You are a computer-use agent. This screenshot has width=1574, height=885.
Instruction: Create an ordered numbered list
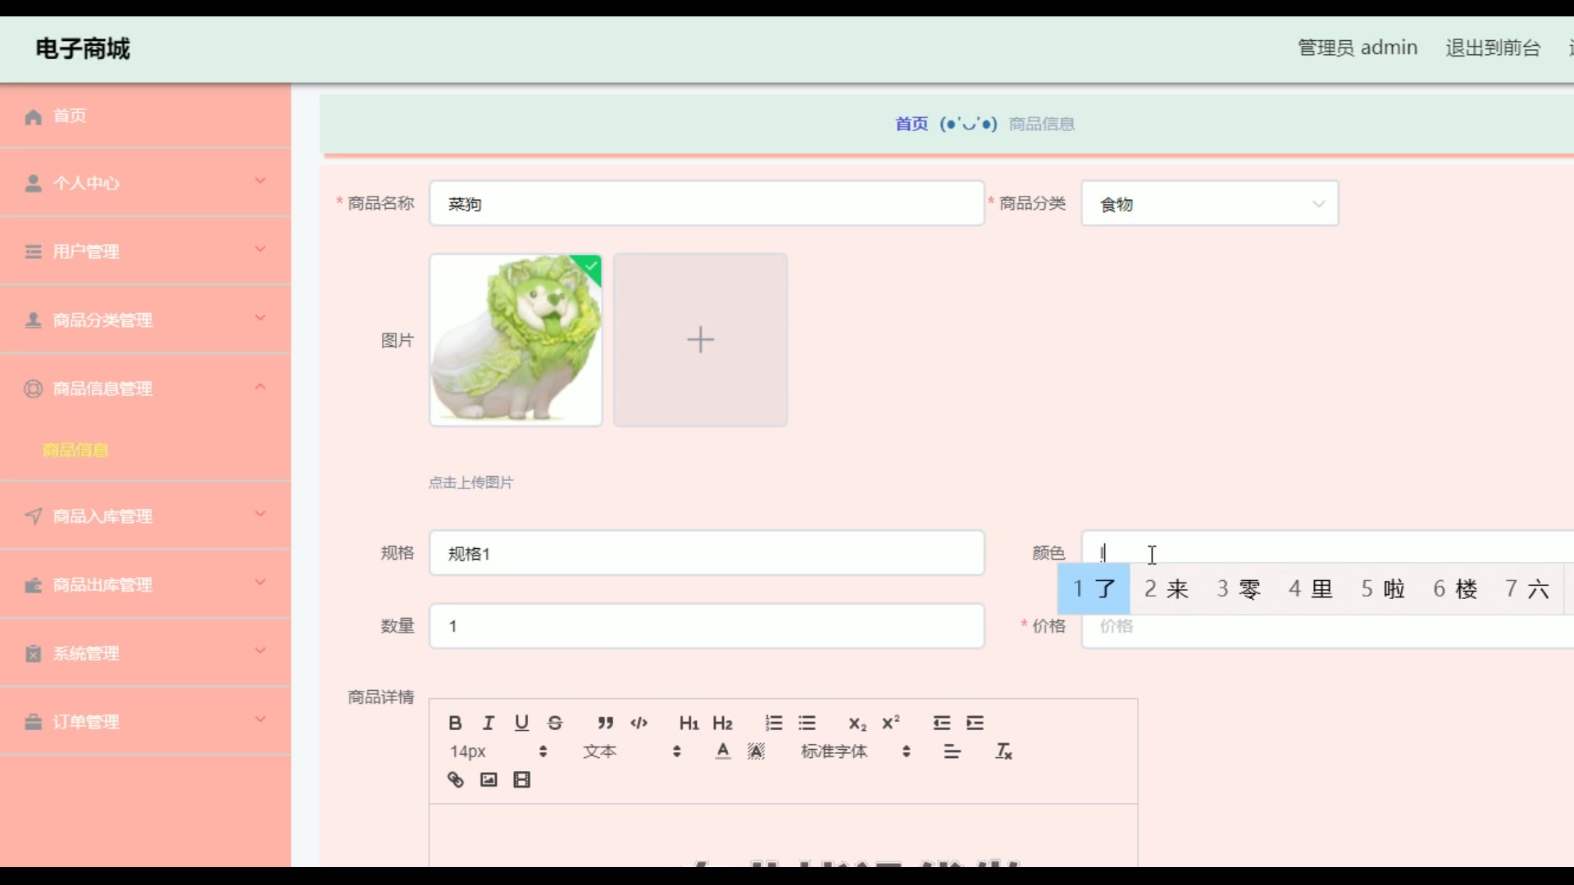coord(773,723)
